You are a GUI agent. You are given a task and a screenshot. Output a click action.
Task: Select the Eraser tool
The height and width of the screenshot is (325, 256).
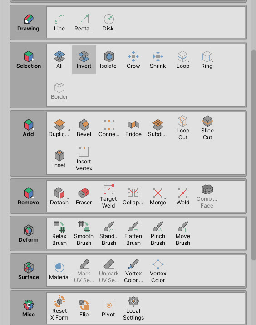[x=84, y=196]
